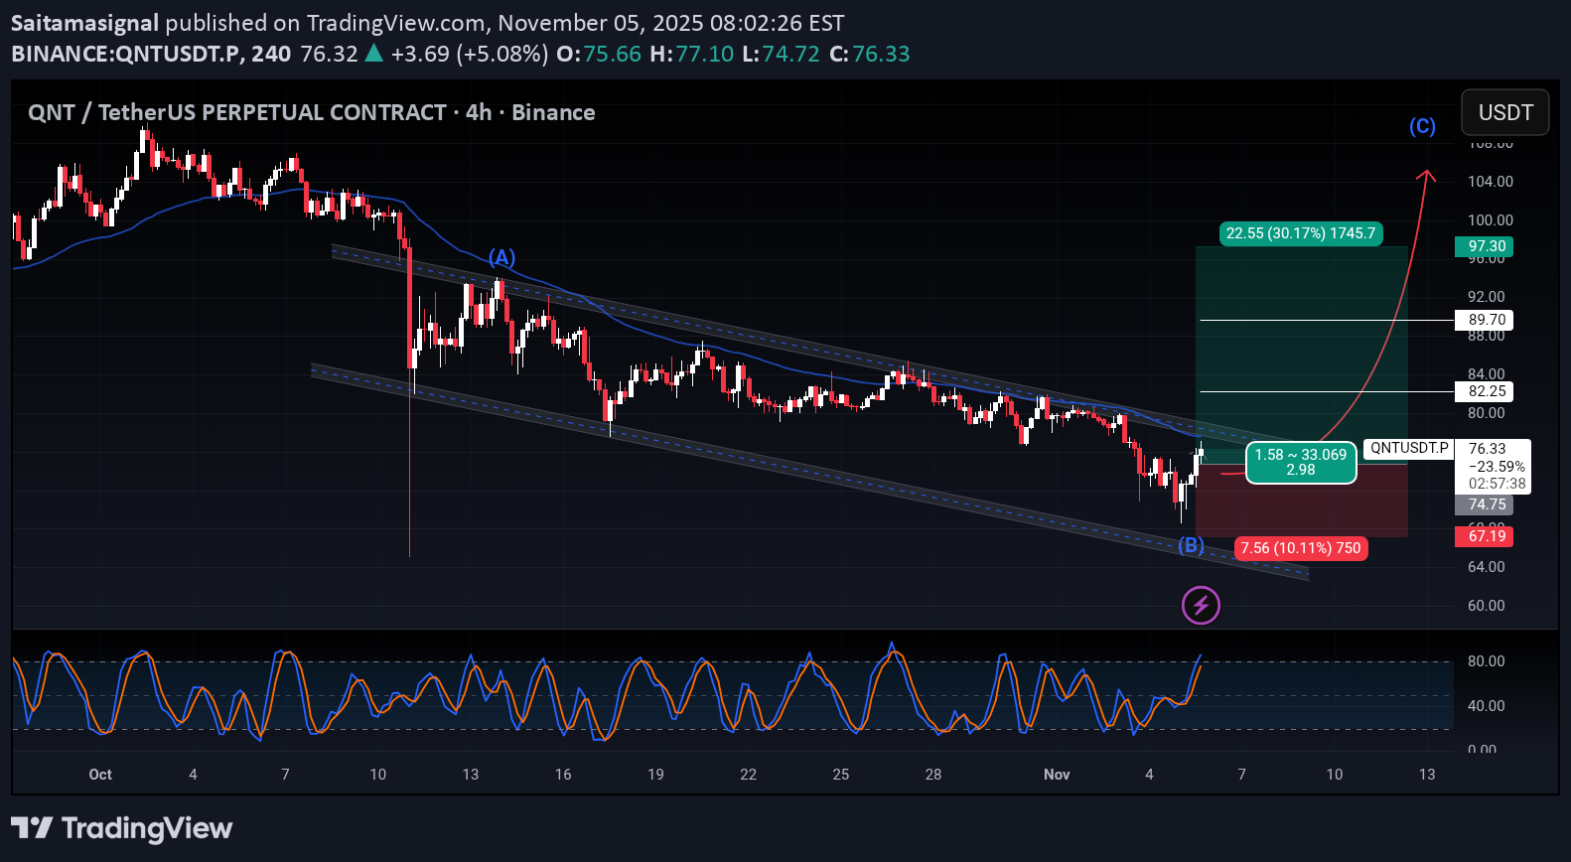This screenshot has width=1571, height=862.
Task: Select the (C) wave label
Action: click(1422, 126)
